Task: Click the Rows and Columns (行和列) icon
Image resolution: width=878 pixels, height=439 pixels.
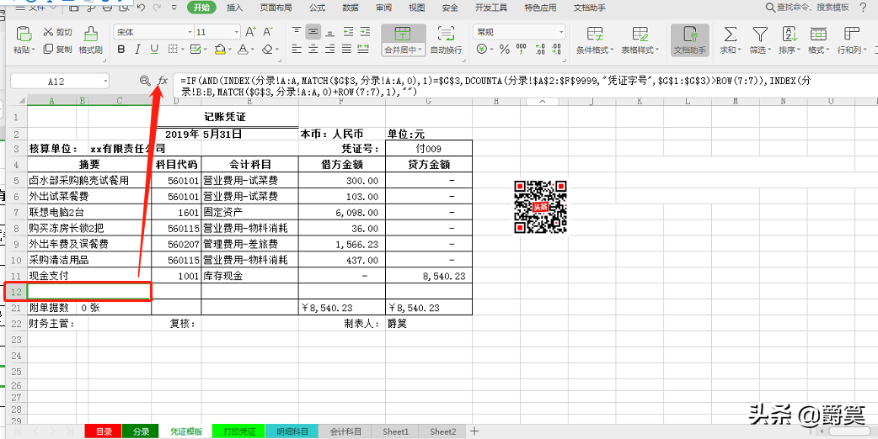Action: pyautogui.click(x=851, y=34)
